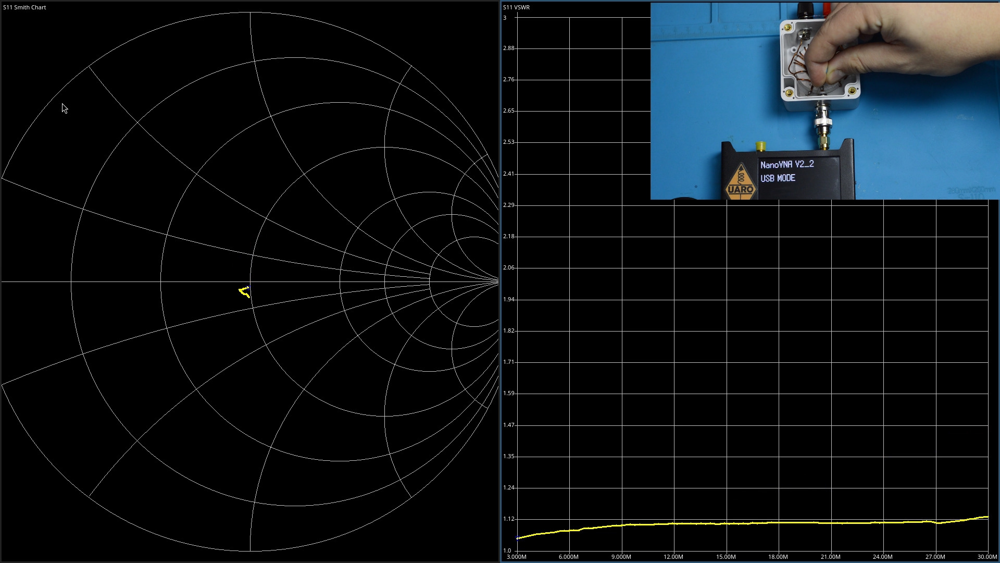Click the 1.12 VSWR axis value
1000x563 pixels.
[x=508, y=519]
